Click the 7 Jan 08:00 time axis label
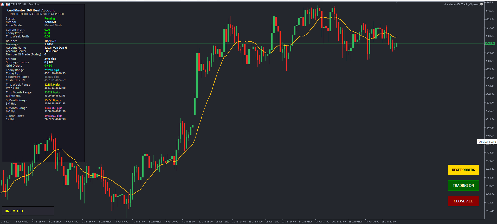Screen dimensions: 497x224 pos(72,222)
